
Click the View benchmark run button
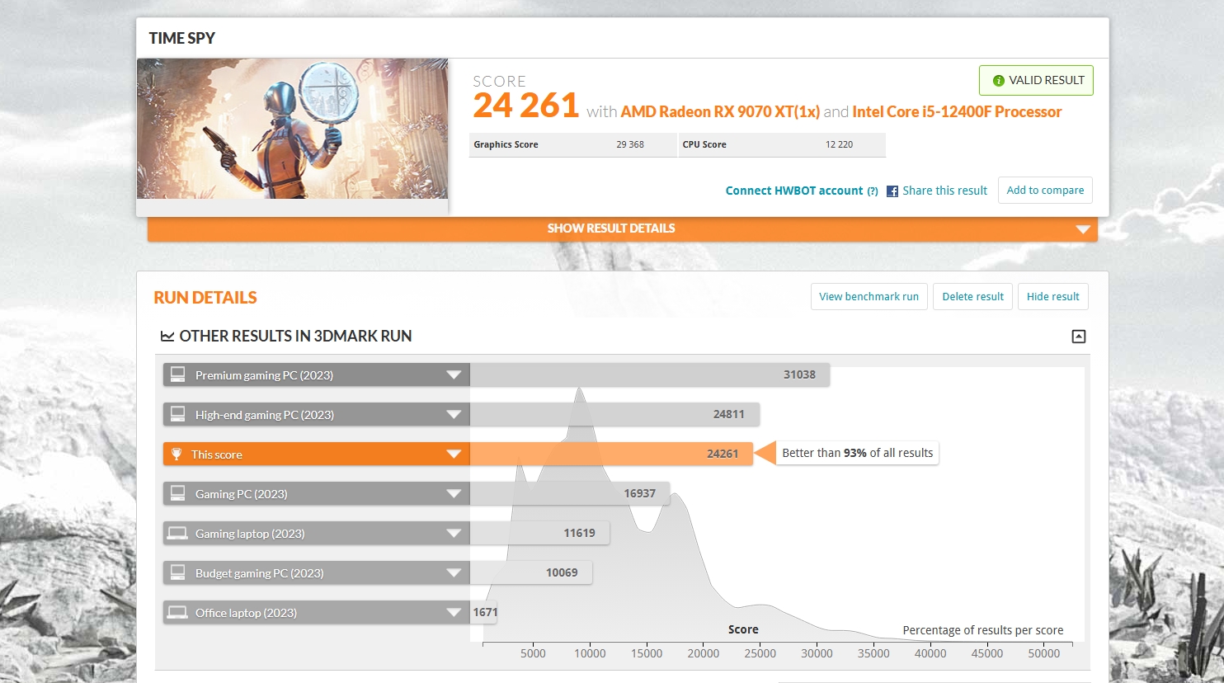click(869, 297)
